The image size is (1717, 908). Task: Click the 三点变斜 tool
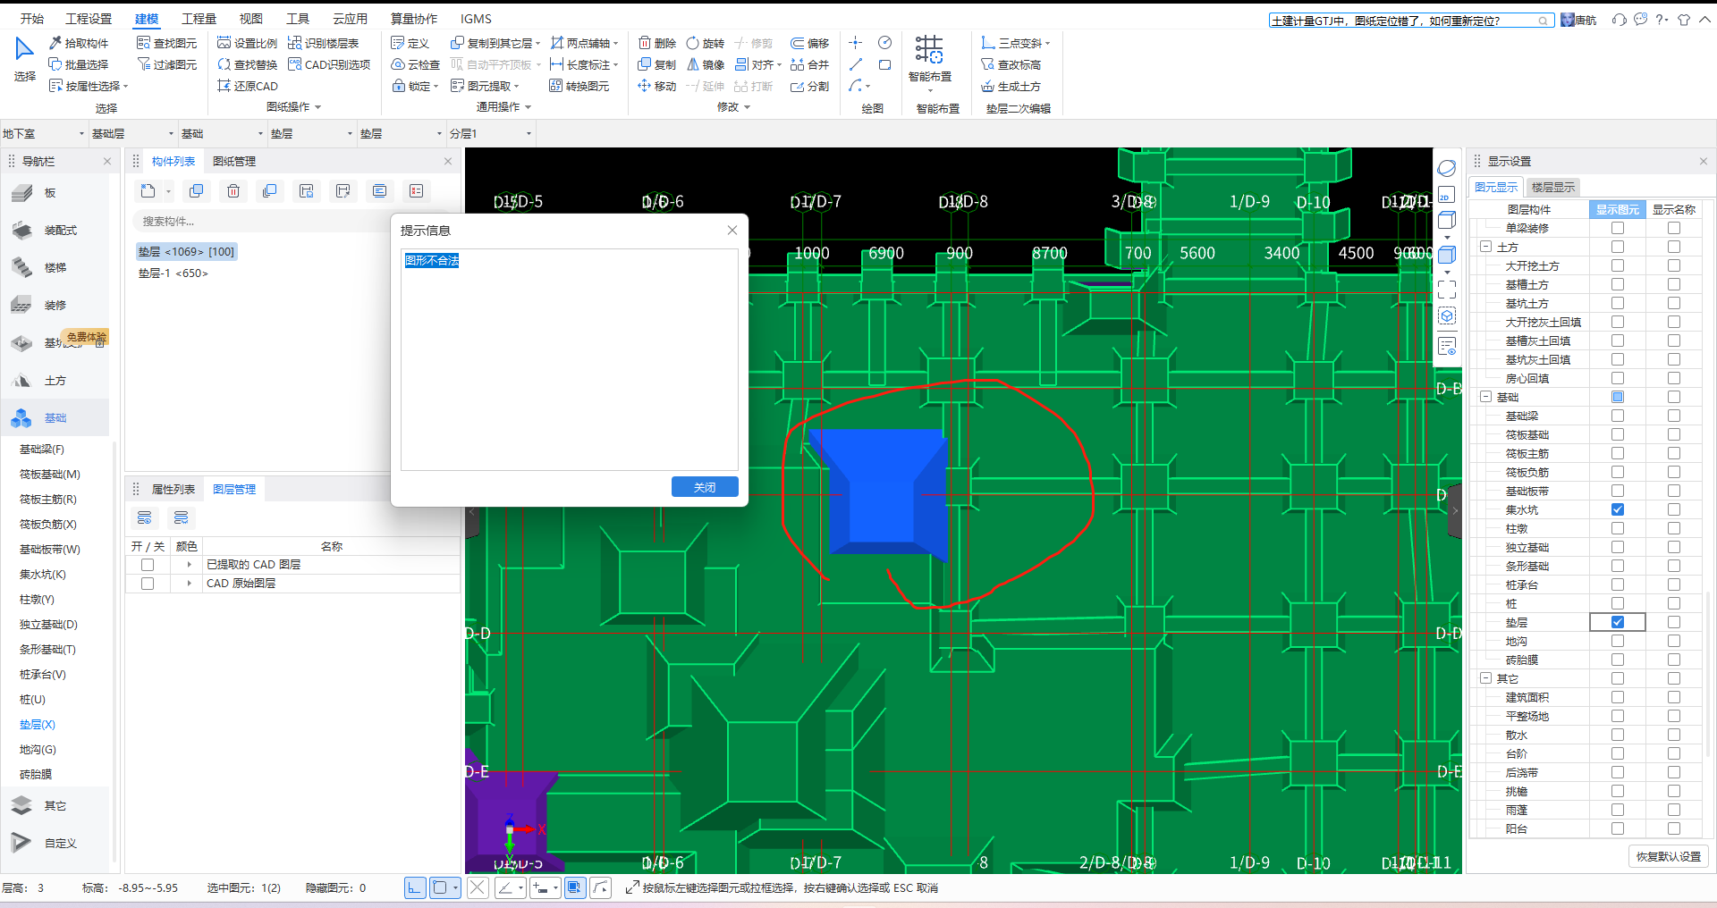pyautogui.click(x=1016, y=43)
